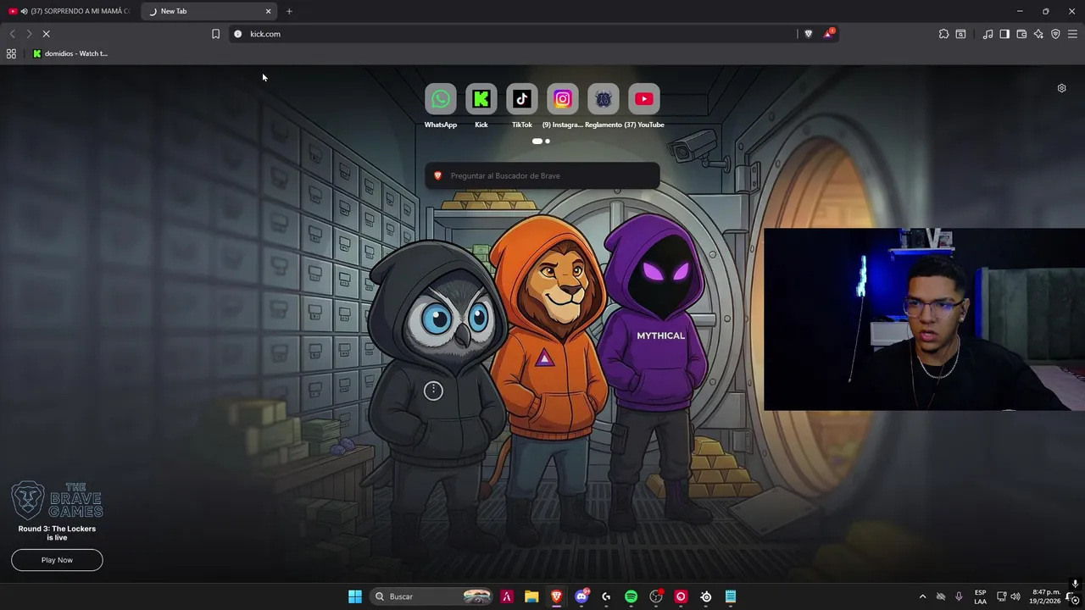The image size is (1085, 610).
Task: Open the ESP LAA language switcher
Action: point(980,596)
